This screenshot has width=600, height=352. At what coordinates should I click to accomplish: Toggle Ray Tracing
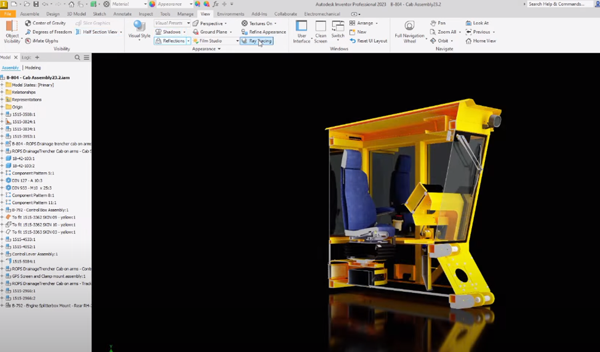257,41
